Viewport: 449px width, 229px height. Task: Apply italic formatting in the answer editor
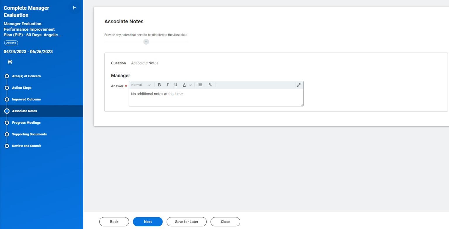pos(167,85)
